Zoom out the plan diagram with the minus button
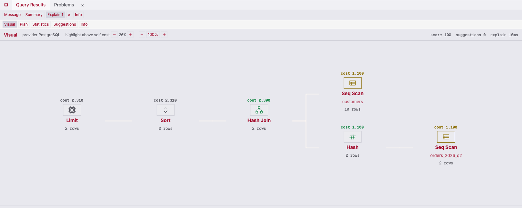The width and height of the screenshot is (522, 208). pos(142,35)
